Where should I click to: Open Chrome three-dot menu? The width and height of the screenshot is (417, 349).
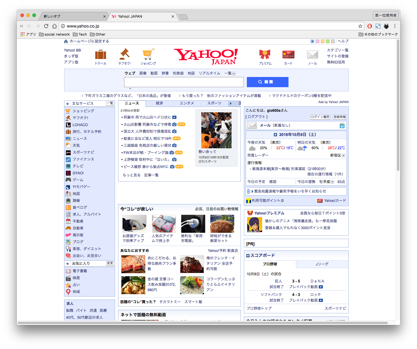[395, 26]
